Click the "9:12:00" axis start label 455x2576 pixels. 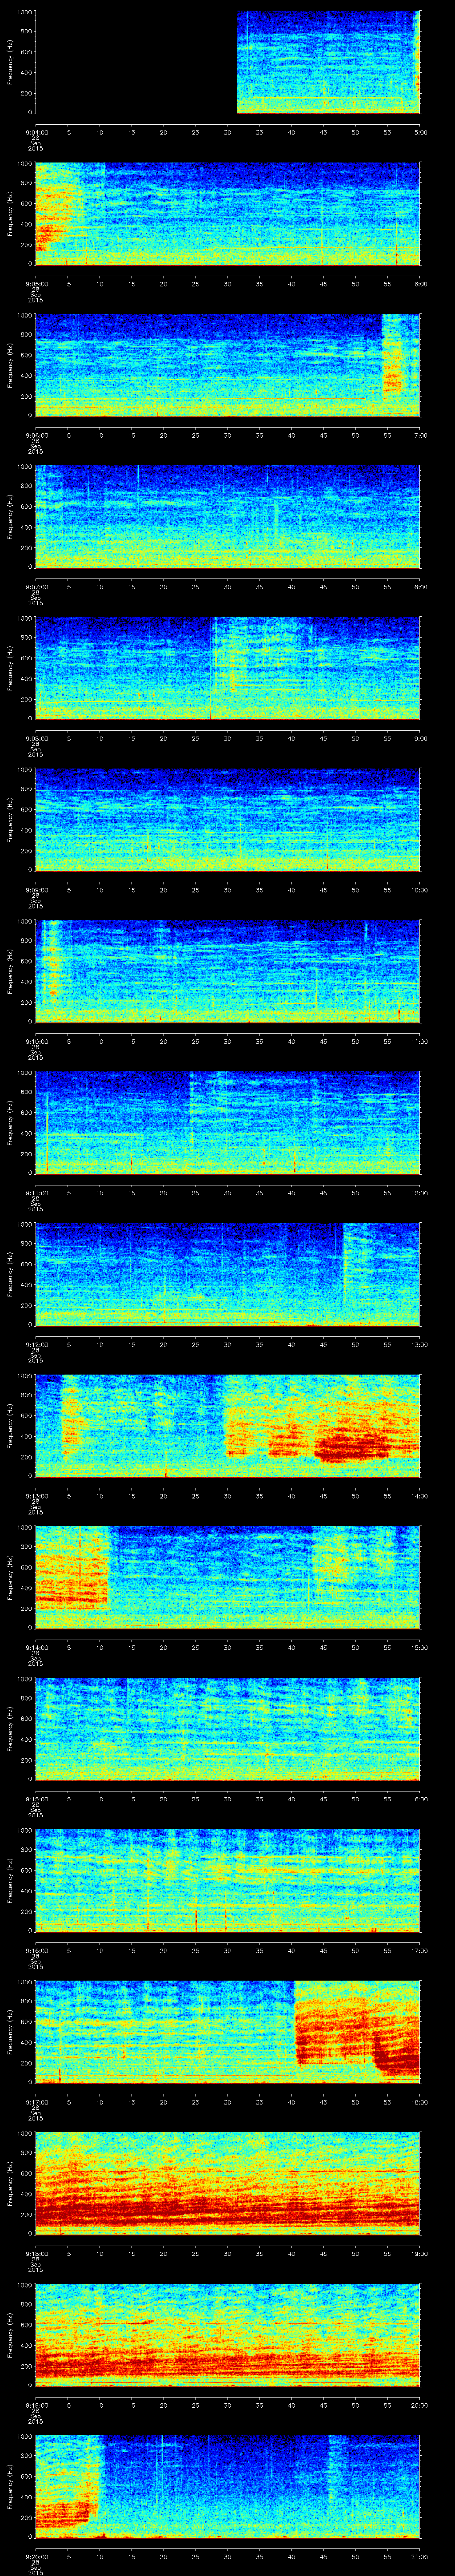coord(36,1345)
